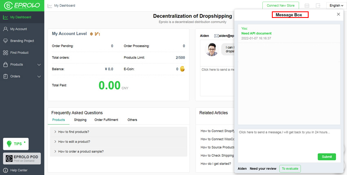Image resolution: width=347 pixels, height=175 pixels.
Task: Click the Products Limit 2/500 value
Action: tap(180, 58)
